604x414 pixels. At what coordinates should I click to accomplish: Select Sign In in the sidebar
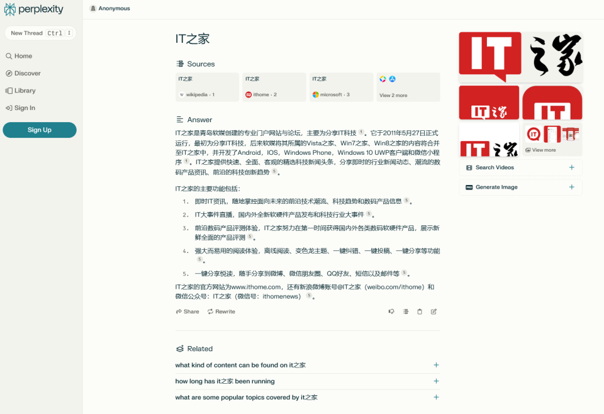pos(20,108)
